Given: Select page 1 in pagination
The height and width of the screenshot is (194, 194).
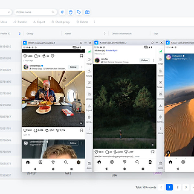Looking at the screenshot, I should click(169, 187).
